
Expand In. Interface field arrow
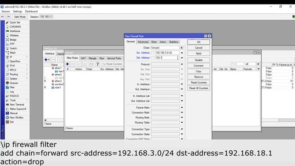[182, 84]
